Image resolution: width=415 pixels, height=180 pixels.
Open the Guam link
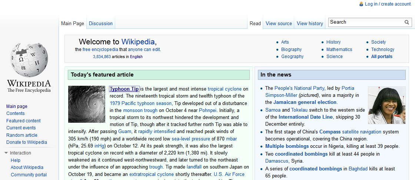click(x=124, y=132)
